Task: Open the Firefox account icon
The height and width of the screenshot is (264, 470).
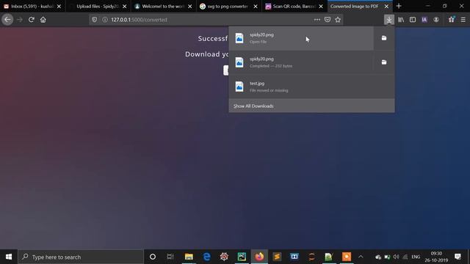Action: pyautogui.click(x=436, y=20)
